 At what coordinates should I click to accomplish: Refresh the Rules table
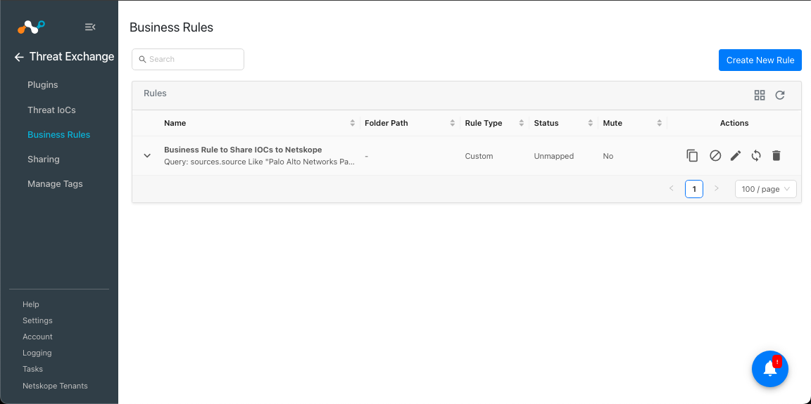pos(780,95)
